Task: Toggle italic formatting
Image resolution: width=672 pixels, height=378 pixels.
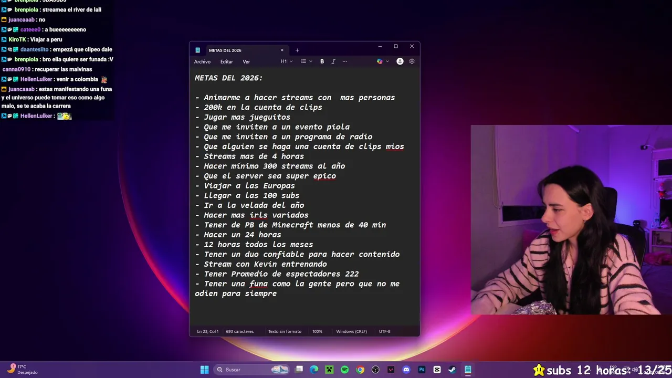Action: 333,61
